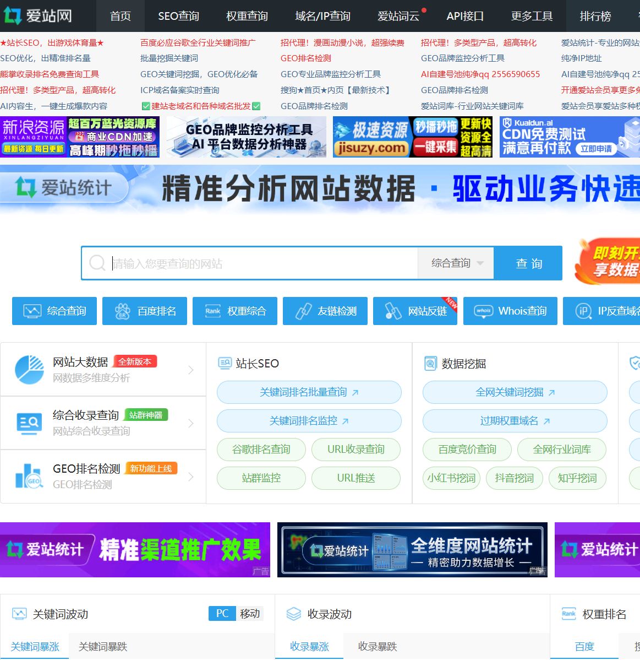Image resolution: width=640 pixels, height=660 pixels.
Task: Click the ICP域名备案实时查询 text ad
Action: point(179,90)
